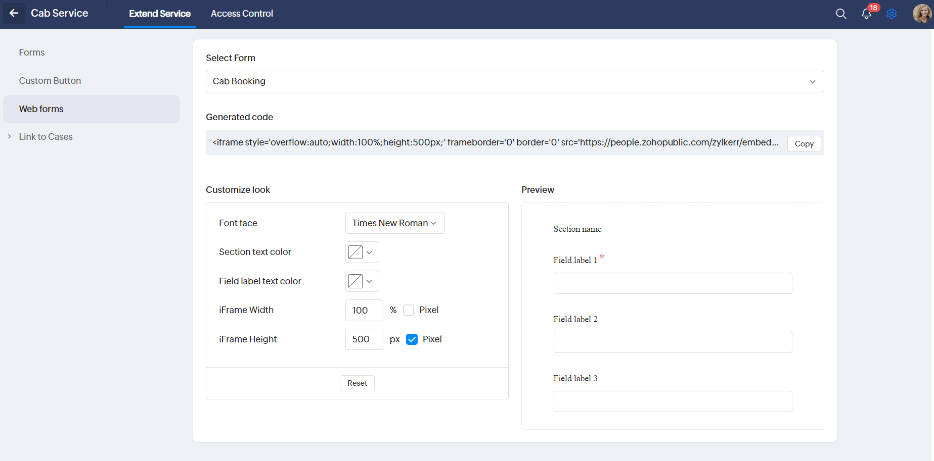Click the Reset button

(357, 383)
